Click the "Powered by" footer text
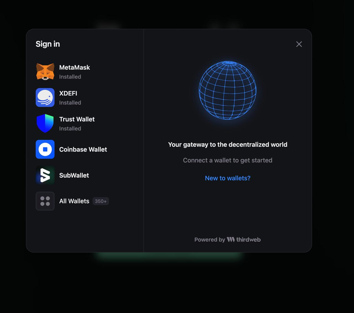 point(210,240)
